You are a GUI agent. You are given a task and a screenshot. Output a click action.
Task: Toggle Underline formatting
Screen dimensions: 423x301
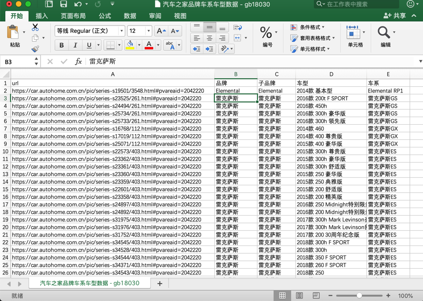click(x=89, y=45)
